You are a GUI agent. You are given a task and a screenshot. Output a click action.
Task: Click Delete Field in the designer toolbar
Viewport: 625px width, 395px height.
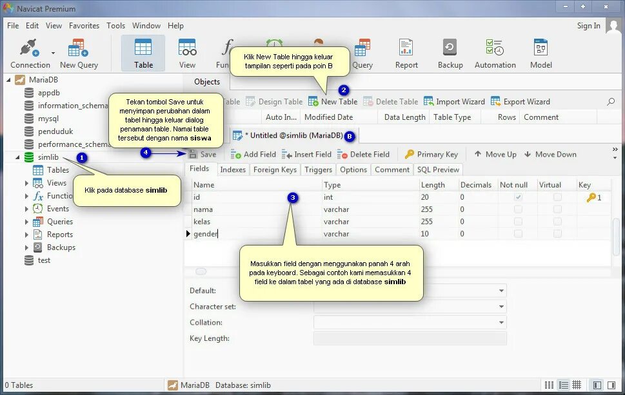click(363, 155)
